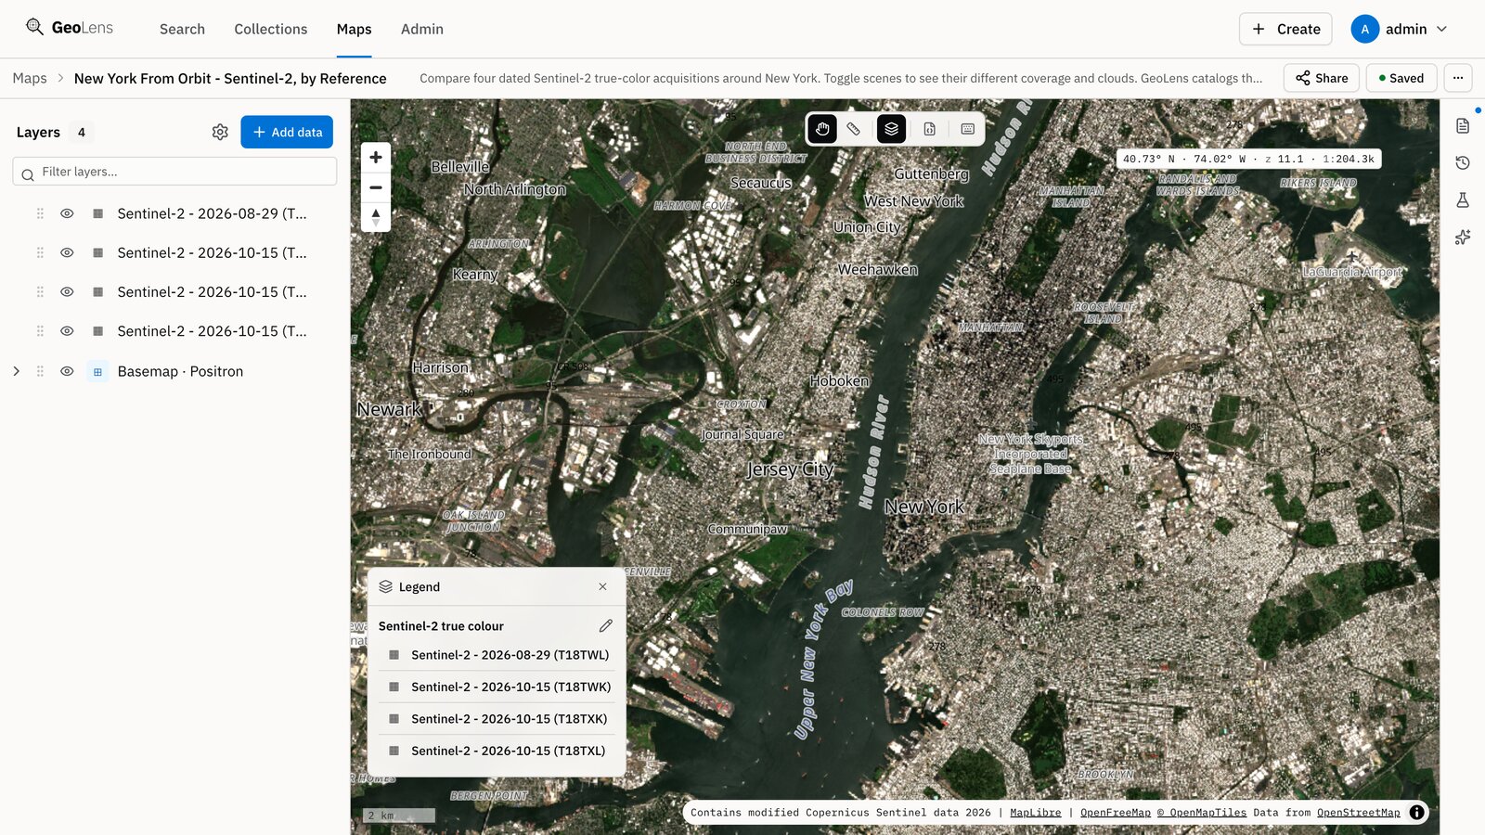This screenshot has height=835, width=1485.
Task: Expand the Basemap Positron layer group
Action: point(16,371)
